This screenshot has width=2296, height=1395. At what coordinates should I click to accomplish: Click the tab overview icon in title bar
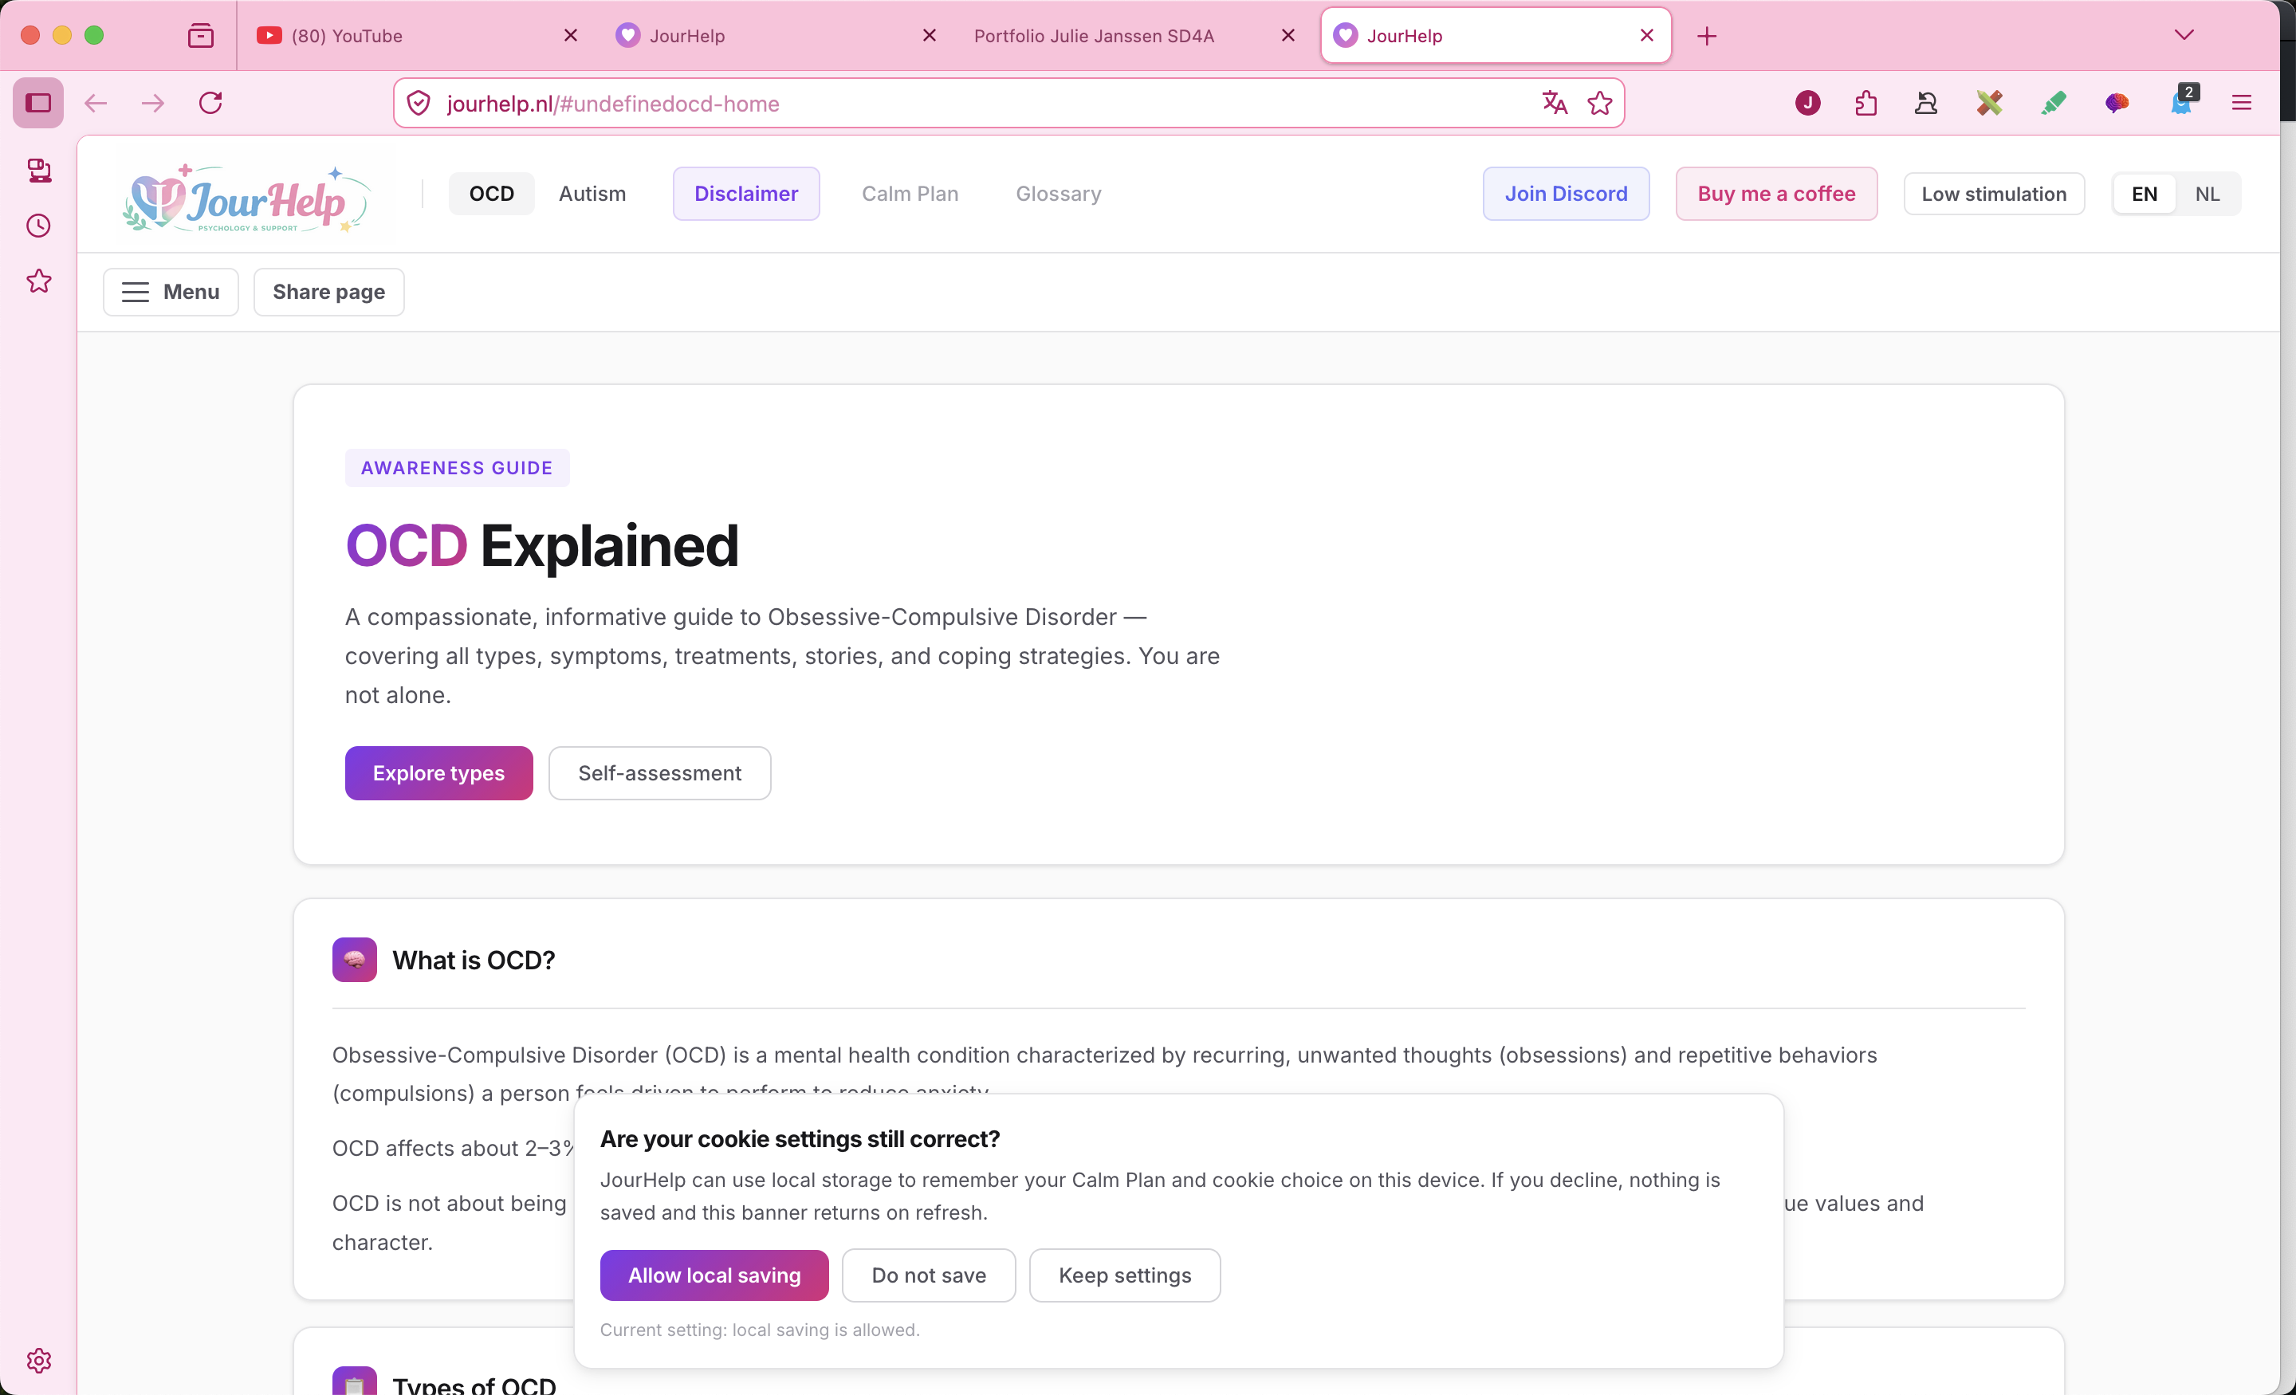click(200, 35)
